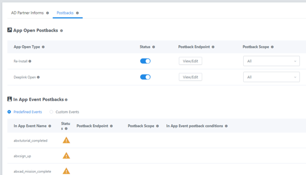Click info icon next to Deeplink Open
Viewport: 306px width, 175px height.
coord(38,77)
